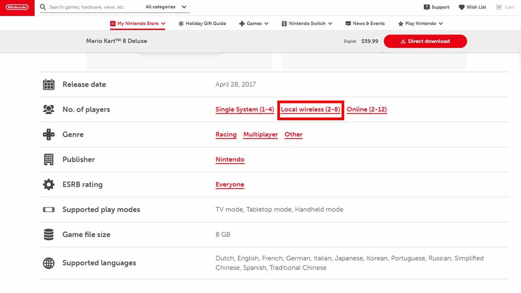The width and height of the screenshot is (521, 293).
Task: Select the players icon next to No. of players
Action: (x=48, y=109)
